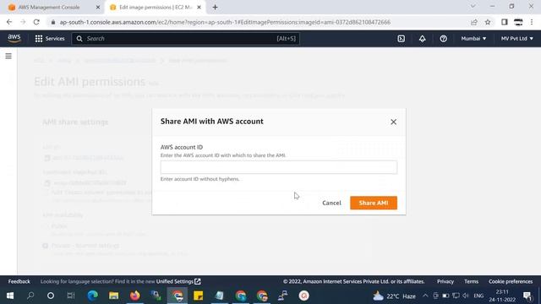Open the hamburger side navigation menu
Image resolution: width=541 pixels, height=304 pixels.
click(x=8, y=56)
